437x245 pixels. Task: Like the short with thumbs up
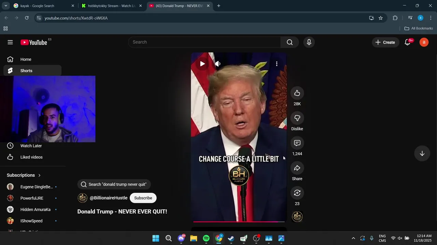pos(297,93)
